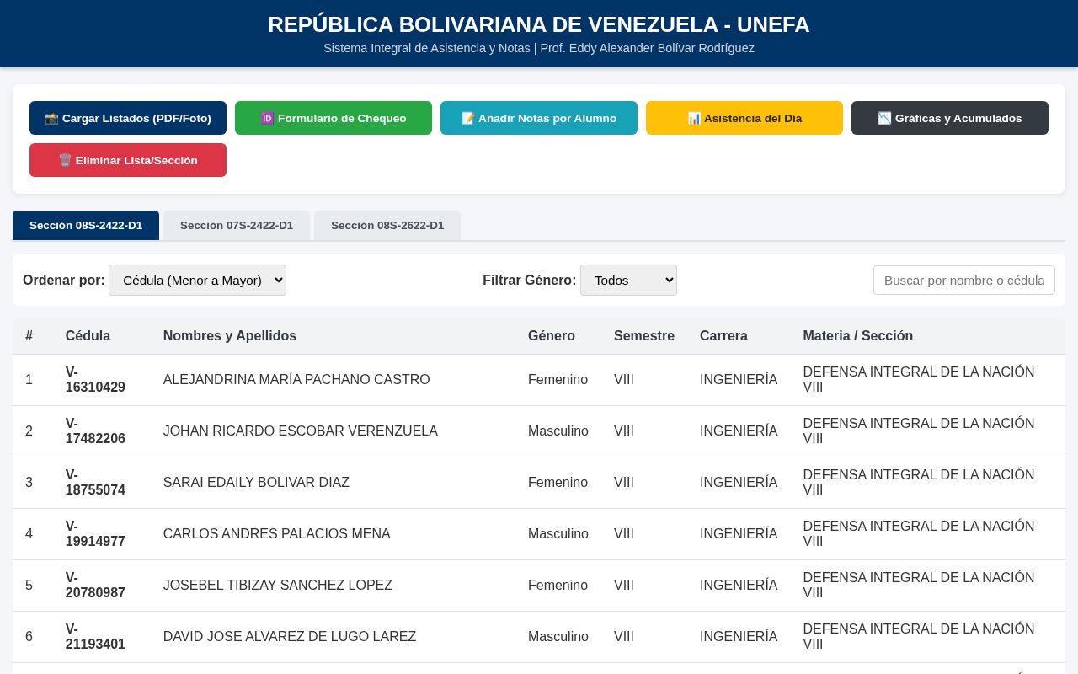
Task: Click the Carrera column header
Action: click(x=723, y=336)
